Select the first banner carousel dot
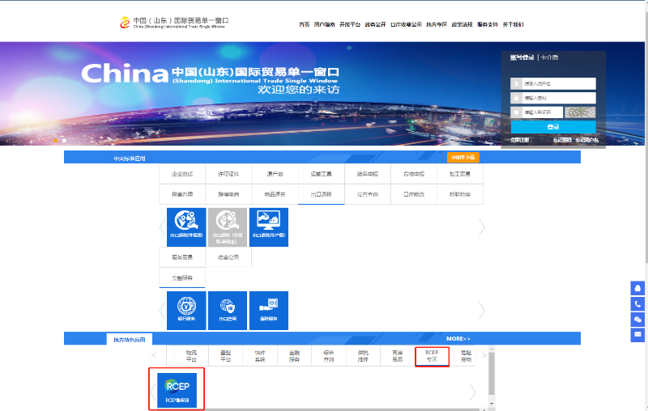This screenshot has width=648, height=411. (x=55, y=140)
